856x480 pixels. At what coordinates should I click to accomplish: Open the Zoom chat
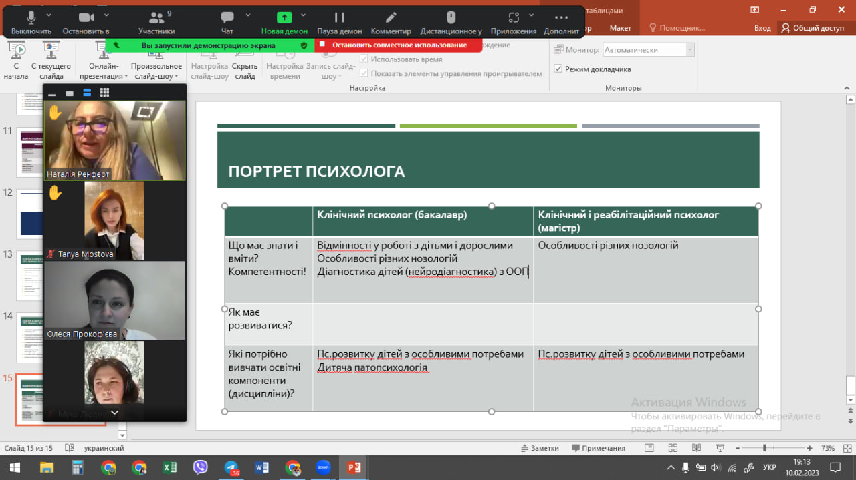(x=227, y=22)
